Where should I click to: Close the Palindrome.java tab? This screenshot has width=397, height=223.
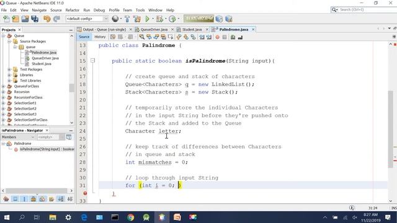click(x=253, y=29)
